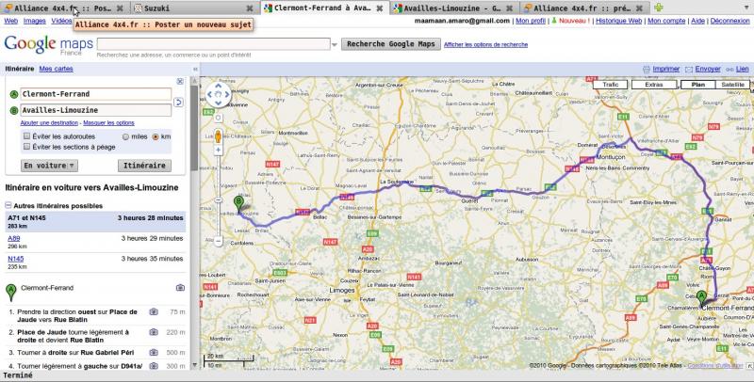
Task: Select the A71 et N145 route row
Action: click(x=95, y=221)
